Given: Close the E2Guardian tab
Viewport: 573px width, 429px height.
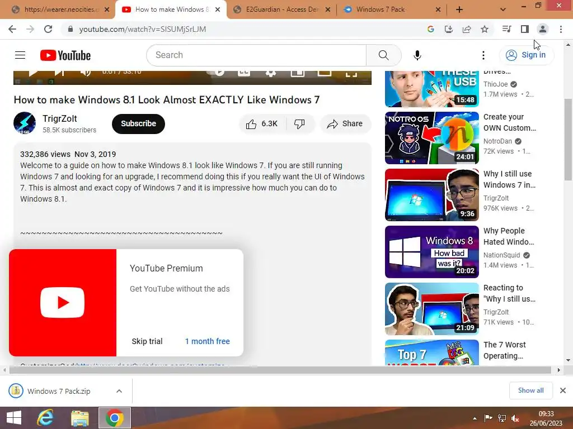Looking at the screenshot, I should pyautogui.click(x=328, y=9).
